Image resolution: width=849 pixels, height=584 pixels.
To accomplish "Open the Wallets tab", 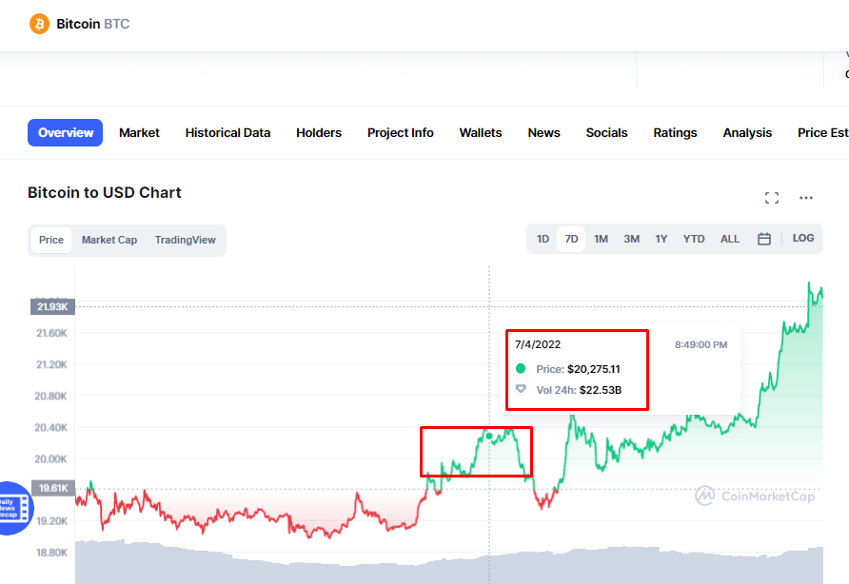I will click(x=481, y=132).
